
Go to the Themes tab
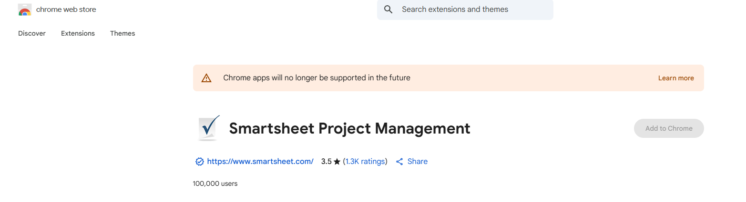[x=123, y=33]
